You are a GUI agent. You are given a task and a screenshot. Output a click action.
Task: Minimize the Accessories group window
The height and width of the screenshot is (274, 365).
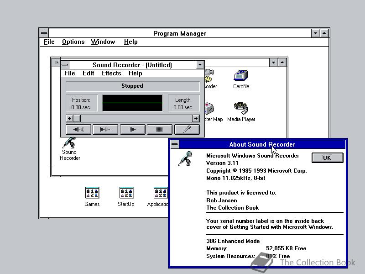click(273, 62)
